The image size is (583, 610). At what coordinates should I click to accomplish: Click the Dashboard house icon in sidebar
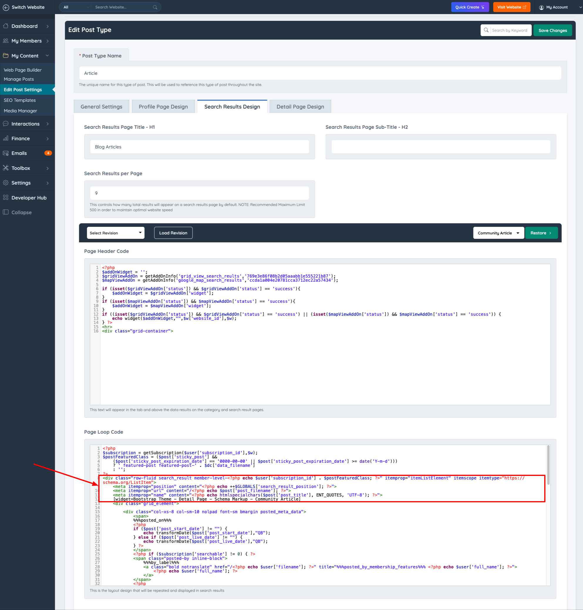coord(6,26)
